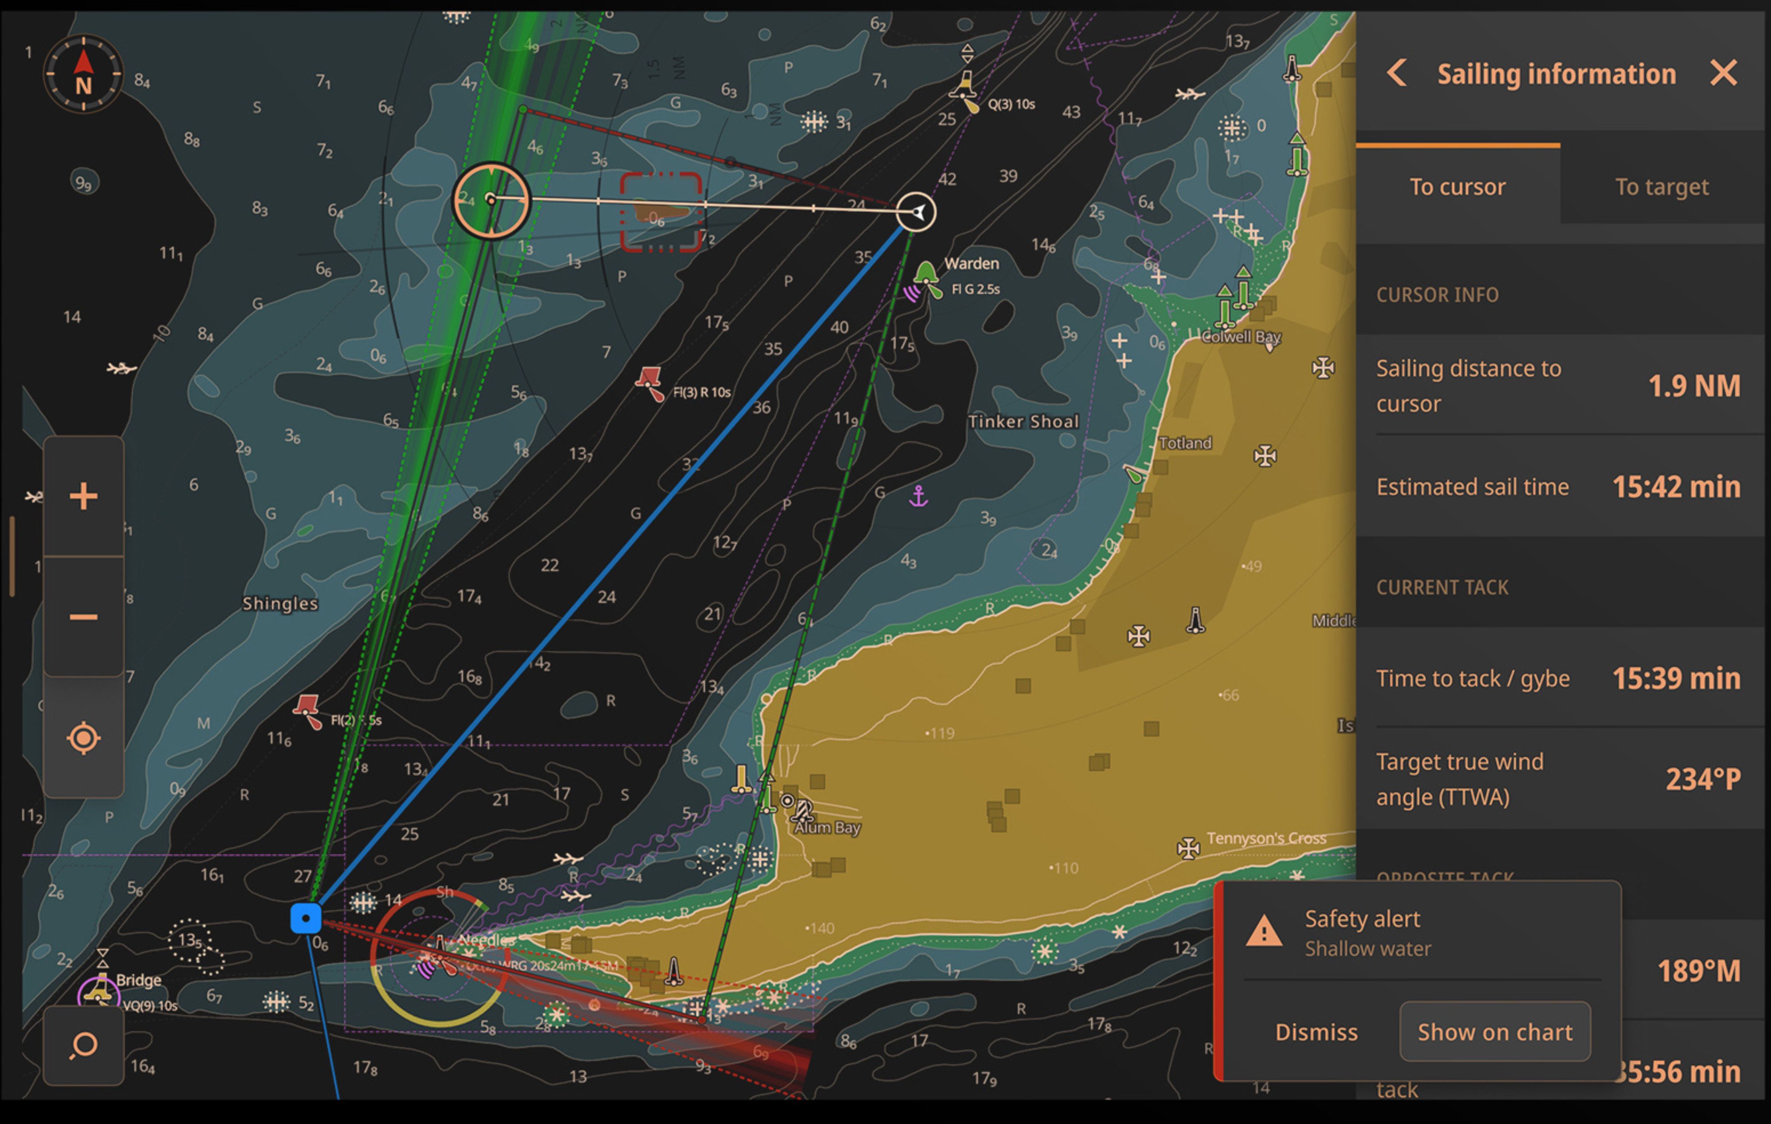Image resolution: width=1771 pixels, height=1124 pixels.
Task: Click the Tennyson's Cross landmark icon
Action: pyautogui.click(x=1188, y=847)
